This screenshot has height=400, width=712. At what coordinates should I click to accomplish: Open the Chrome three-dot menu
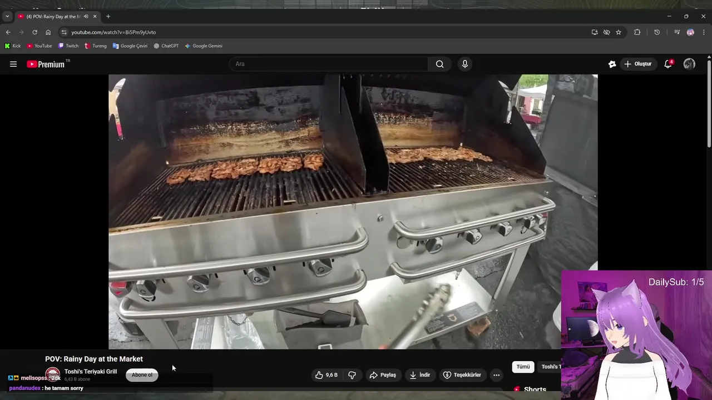pos(704,32)
